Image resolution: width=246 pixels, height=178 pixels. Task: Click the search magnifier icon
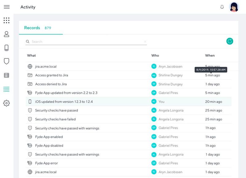coord(28,42)
